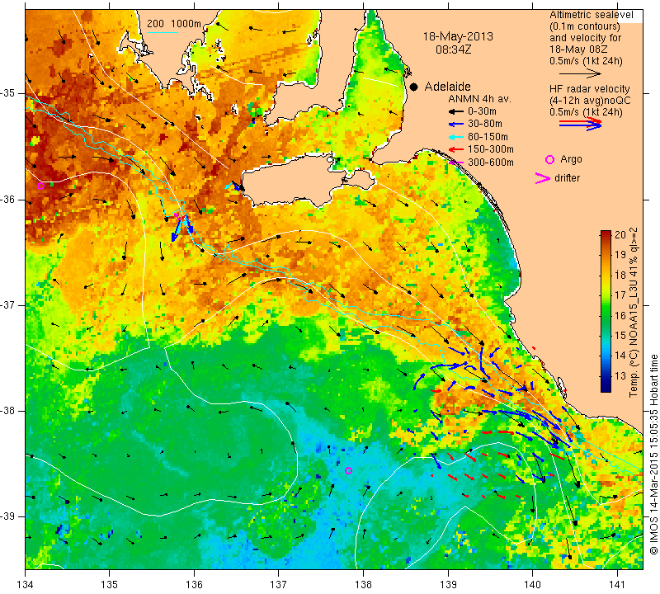660x594 pixels.
Task: Click the HF radar velocity heading text
Action: 589,89
